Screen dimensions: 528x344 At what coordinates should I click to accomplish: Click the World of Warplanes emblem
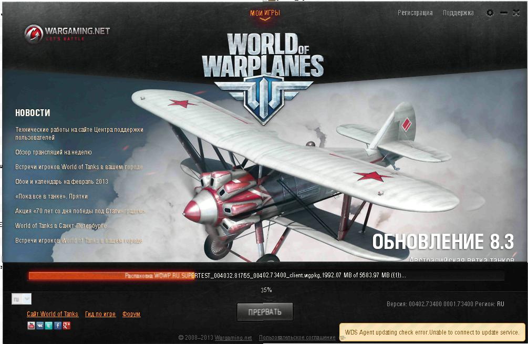[x=263, y=78]
